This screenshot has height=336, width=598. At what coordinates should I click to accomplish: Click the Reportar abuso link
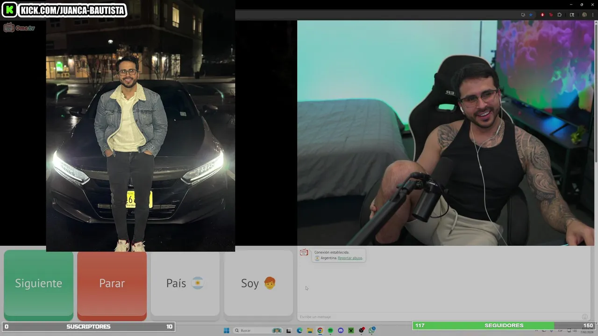(x=350, y=258)
